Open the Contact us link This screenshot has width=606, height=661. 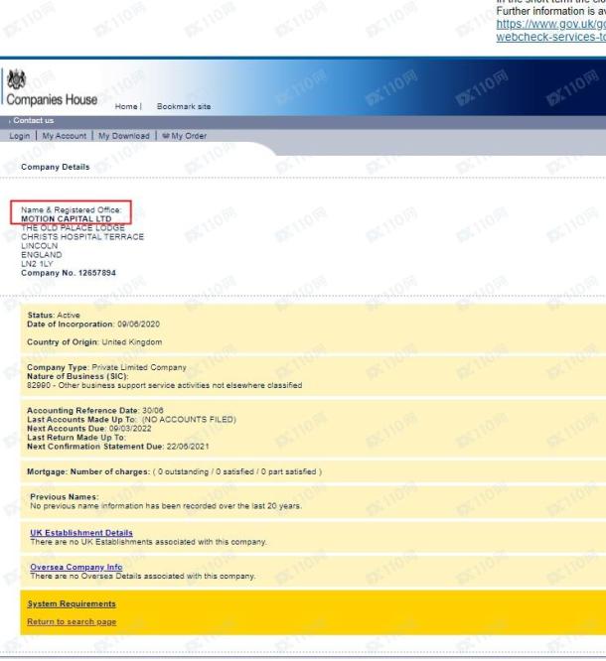[34, 120]
